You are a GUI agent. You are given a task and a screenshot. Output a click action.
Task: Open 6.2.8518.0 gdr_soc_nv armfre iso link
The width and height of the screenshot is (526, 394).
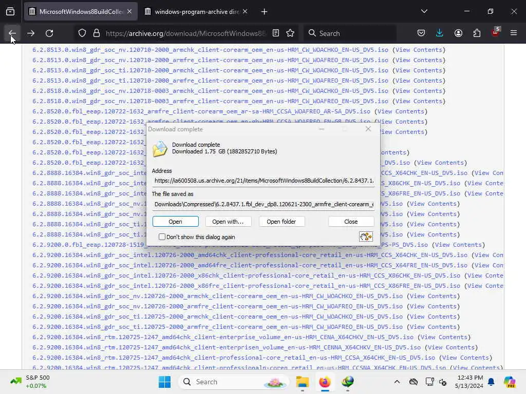210,101
